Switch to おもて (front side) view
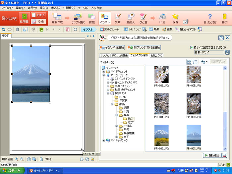Viewport: 232px width, 174px height. point(38,15)
